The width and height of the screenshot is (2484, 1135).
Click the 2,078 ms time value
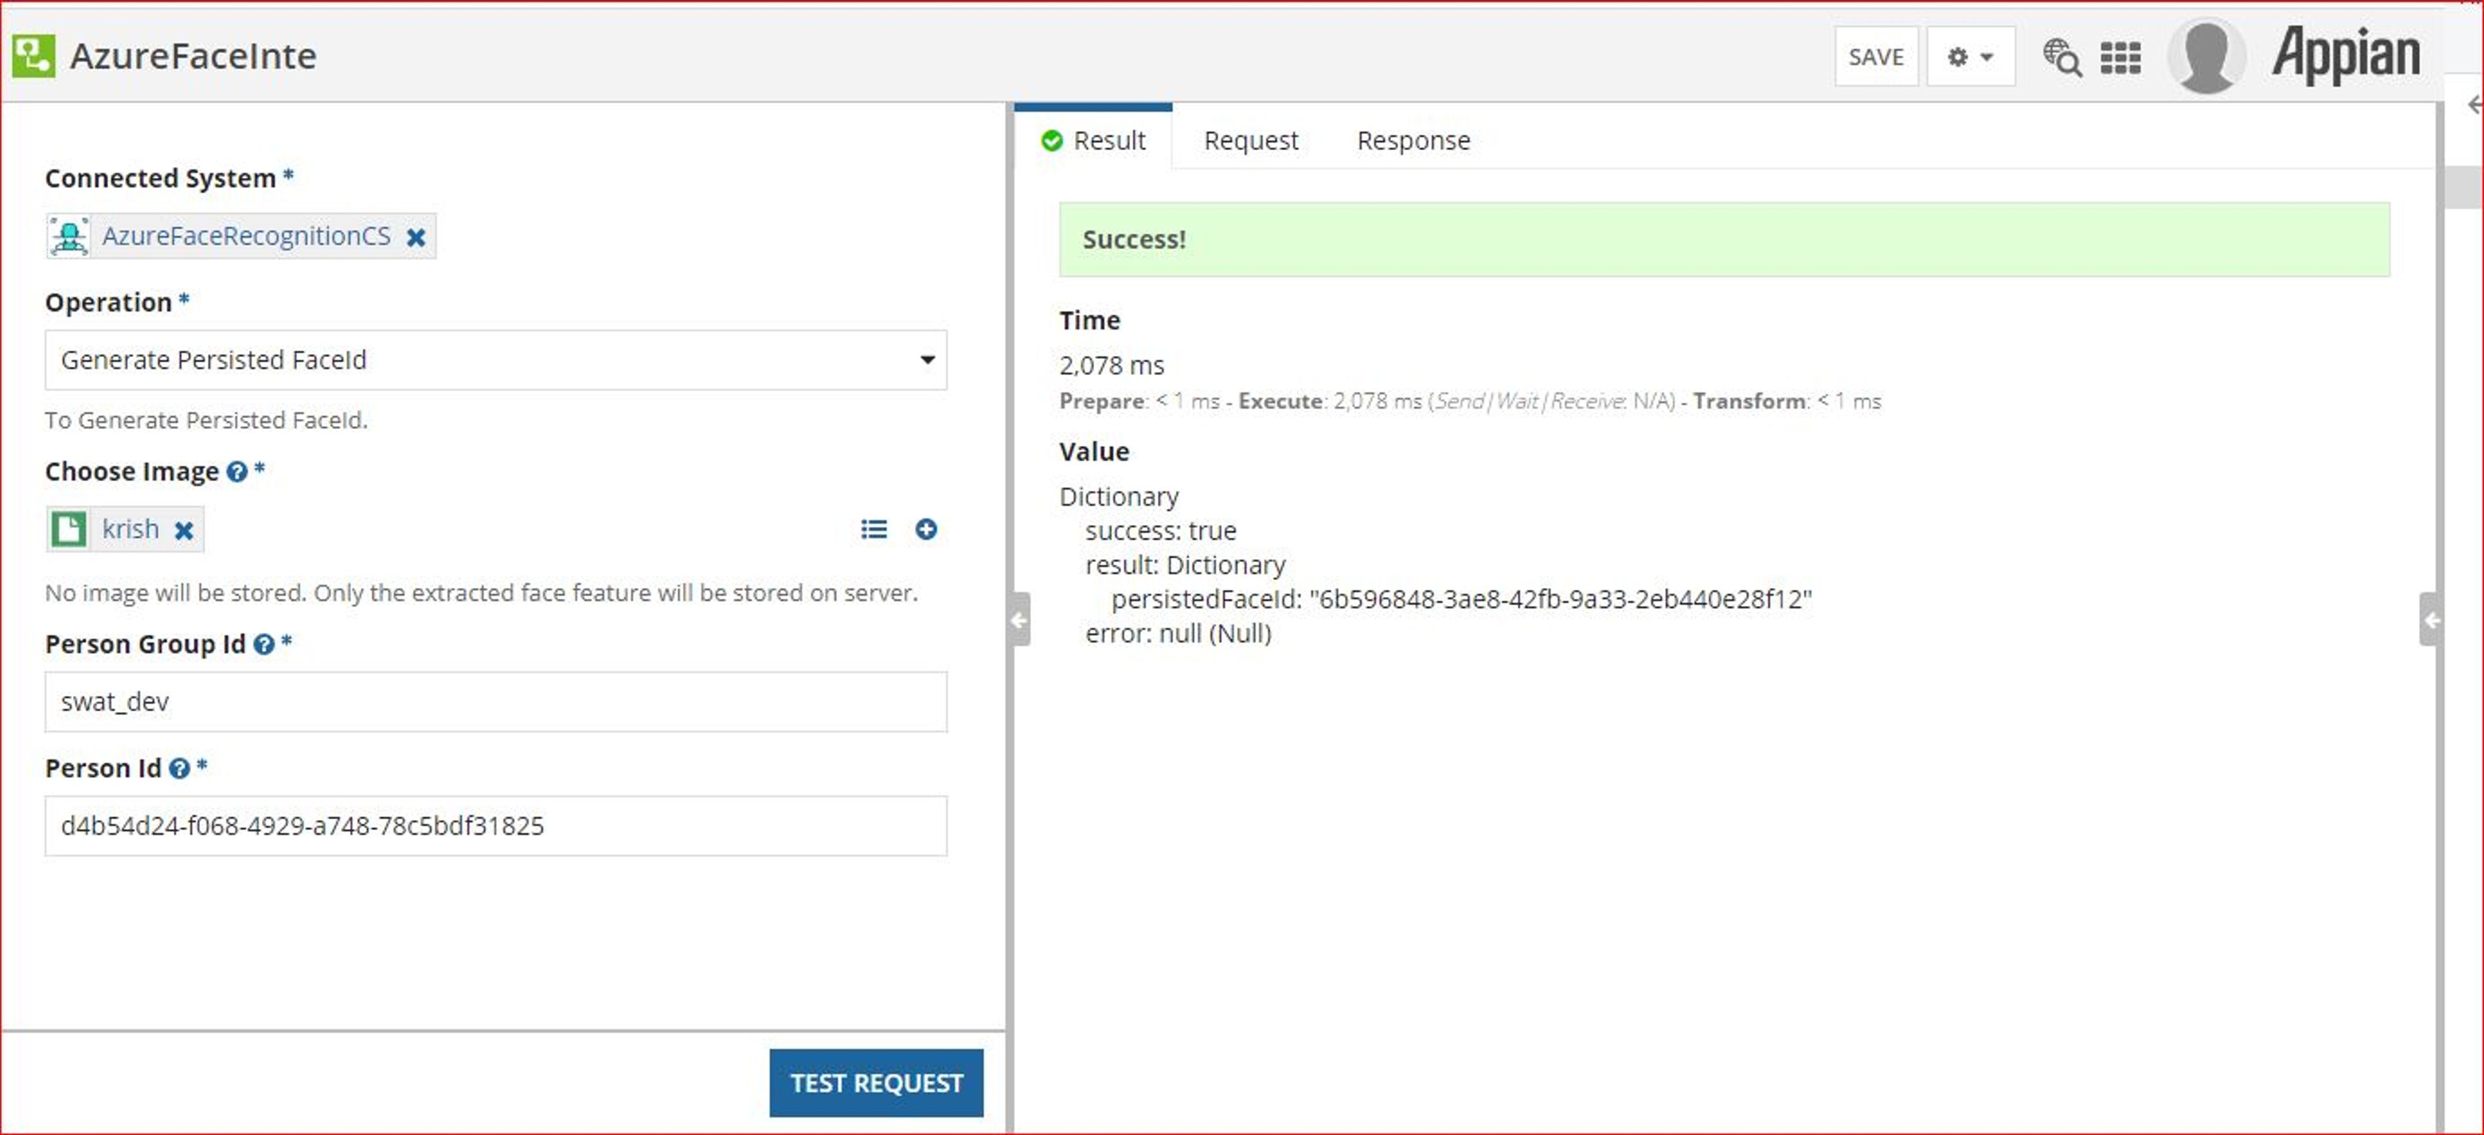pyautogui.click(x=1111, y=365)
